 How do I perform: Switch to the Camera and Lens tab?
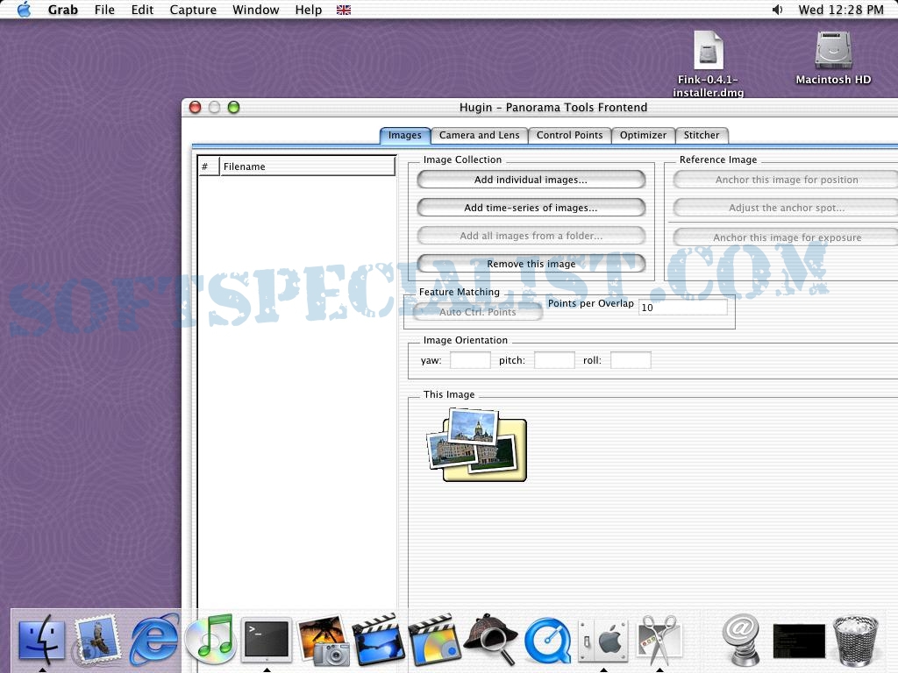pyautogui.click(x=479, y=135)
